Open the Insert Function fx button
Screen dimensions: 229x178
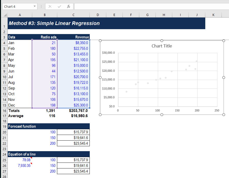coord(69,6)
